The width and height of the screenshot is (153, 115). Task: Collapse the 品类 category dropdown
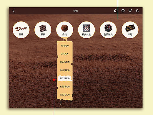(x=65, y=30)
